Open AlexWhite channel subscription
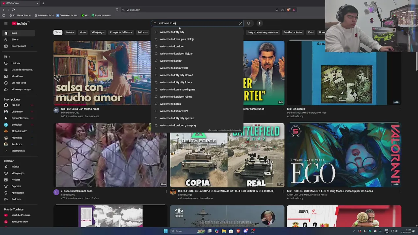 tap(19, 138)
